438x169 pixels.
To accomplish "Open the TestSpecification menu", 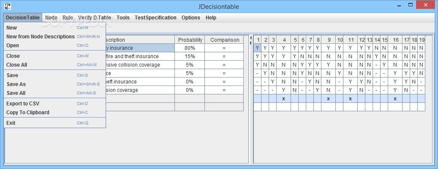I will pos(155,18).
